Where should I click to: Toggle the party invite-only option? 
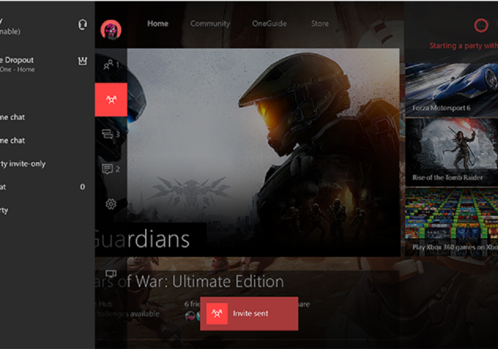[x=25, y=164]
